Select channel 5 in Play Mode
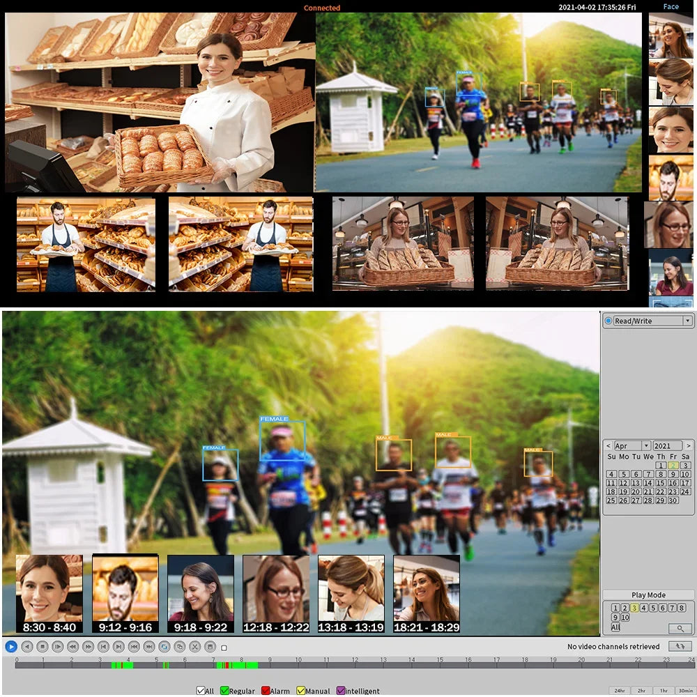 (x=653, y=608)
